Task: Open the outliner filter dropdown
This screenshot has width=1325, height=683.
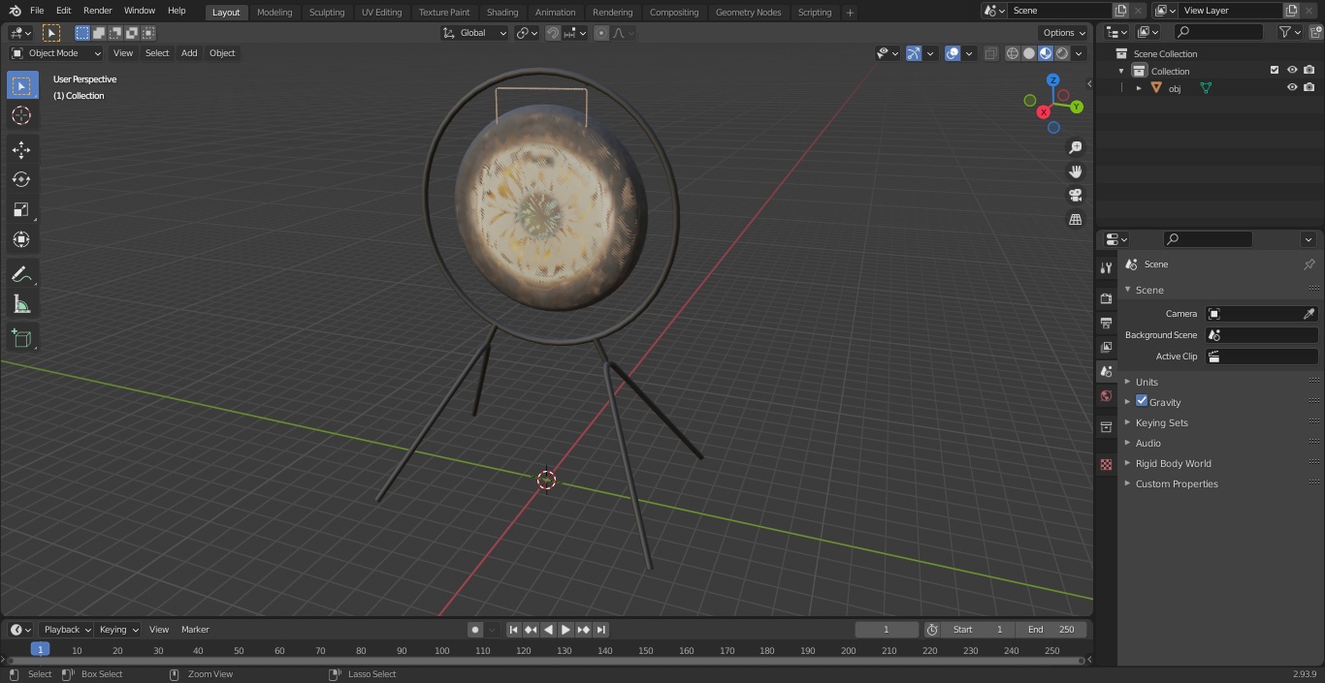Action: [x=1289, y=32]
